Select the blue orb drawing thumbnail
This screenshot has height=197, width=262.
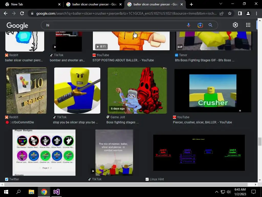point(25,41)
